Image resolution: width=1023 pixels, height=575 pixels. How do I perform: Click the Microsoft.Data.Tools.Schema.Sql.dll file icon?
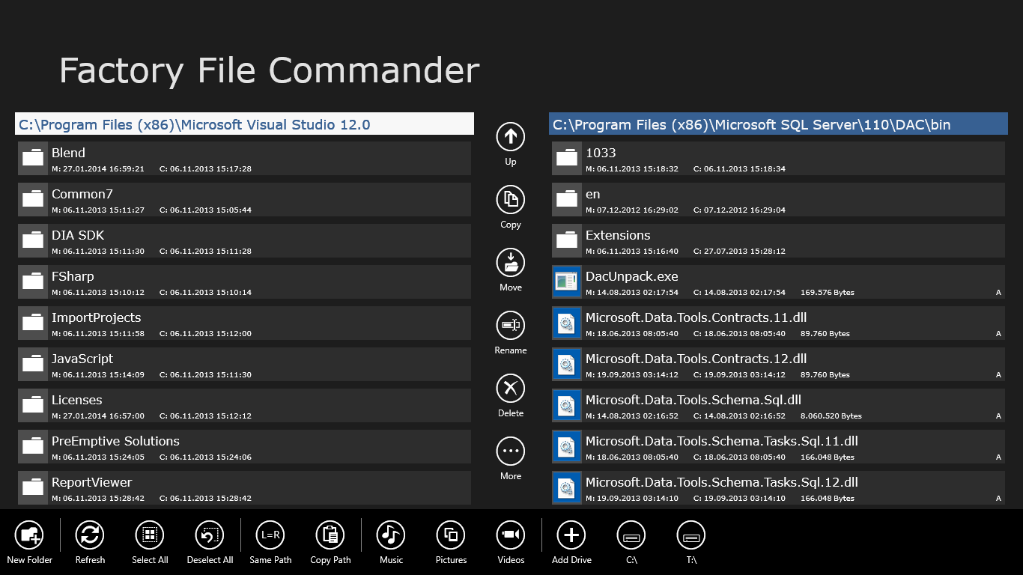pyautogui.click(x=567, y=405)
